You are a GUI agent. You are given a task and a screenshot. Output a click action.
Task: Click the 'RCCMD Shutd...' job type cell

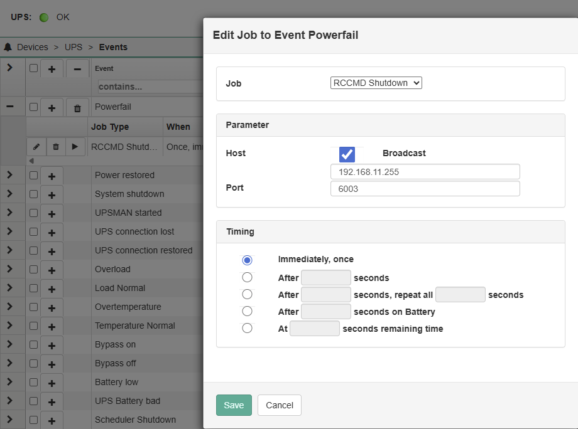click(124, 147)
